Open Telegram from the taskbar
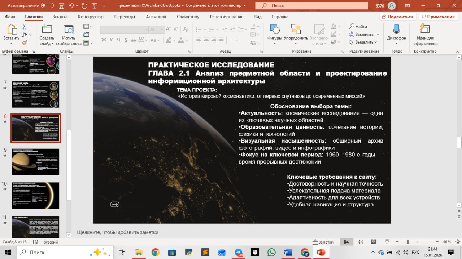 (239, 252)
